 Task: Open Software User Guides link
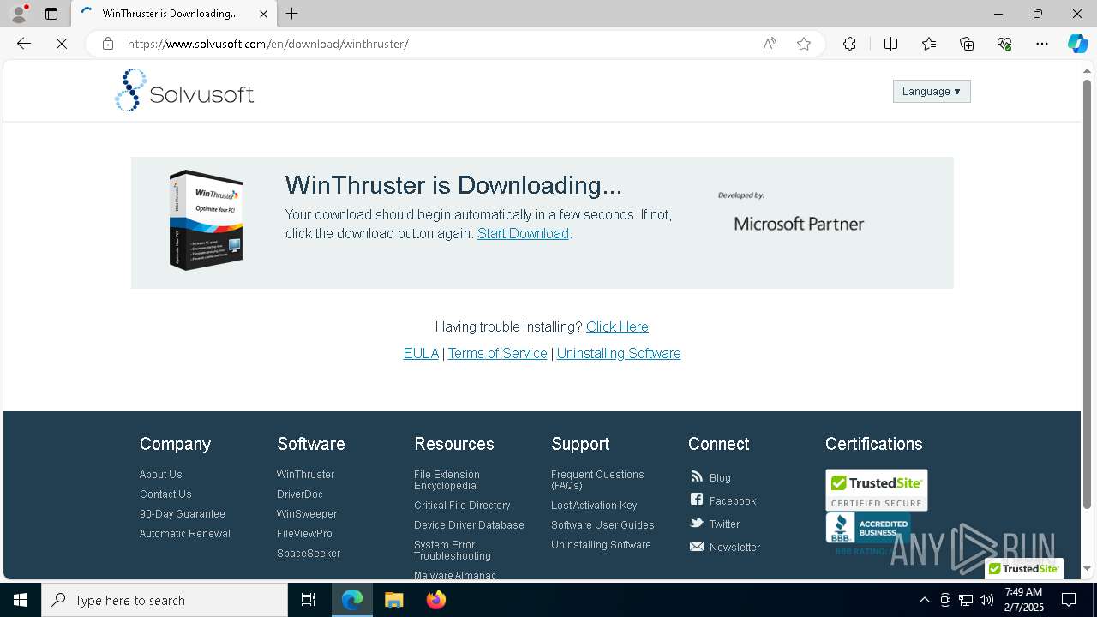tap(602, 525)
